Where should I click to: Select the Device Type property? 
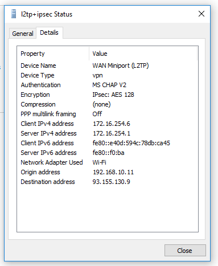click(x=38, y=75)
